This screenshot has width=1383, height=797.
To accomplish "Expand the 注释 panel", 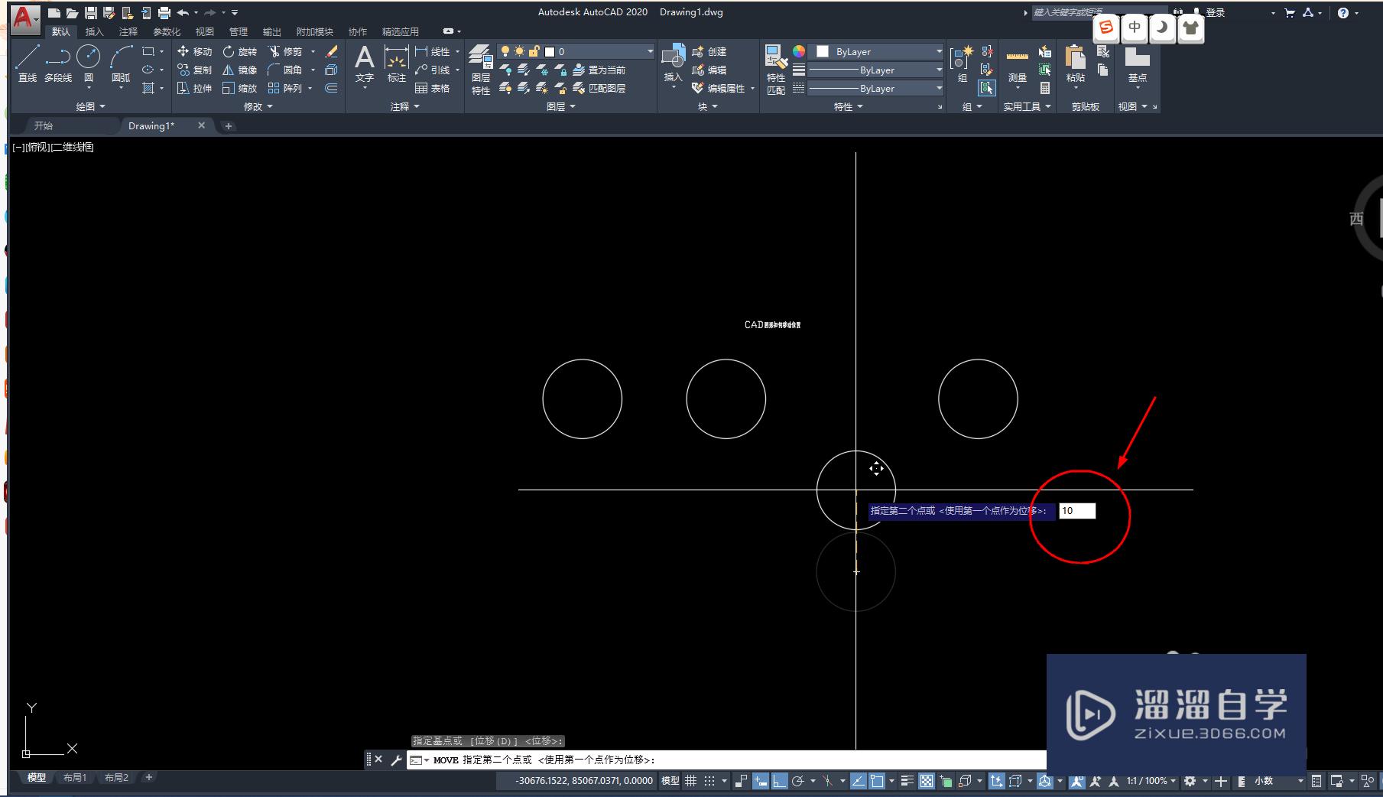I will point(405,107).
